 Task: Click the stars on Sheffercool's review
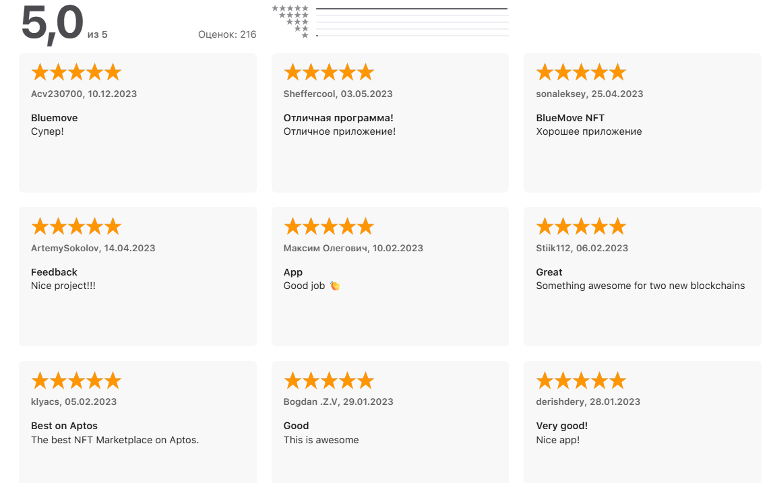pyautogui.click(x=329, y=72)
